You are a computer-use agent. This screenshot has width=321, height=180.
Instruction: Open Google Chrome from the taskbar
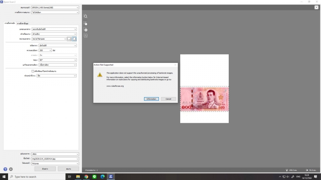click(86, 176)
